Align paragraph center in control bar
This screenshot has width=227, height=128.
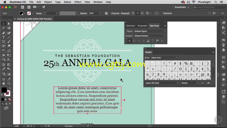[138, 13]
